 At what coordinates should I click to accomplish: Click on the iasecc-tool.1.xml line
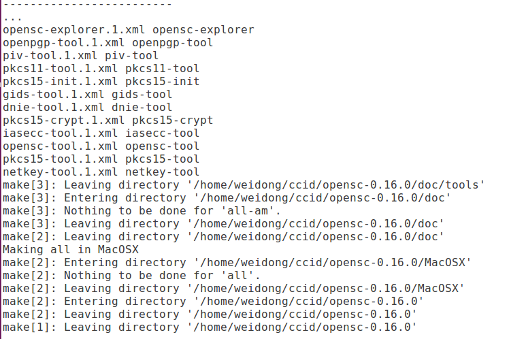101,133
